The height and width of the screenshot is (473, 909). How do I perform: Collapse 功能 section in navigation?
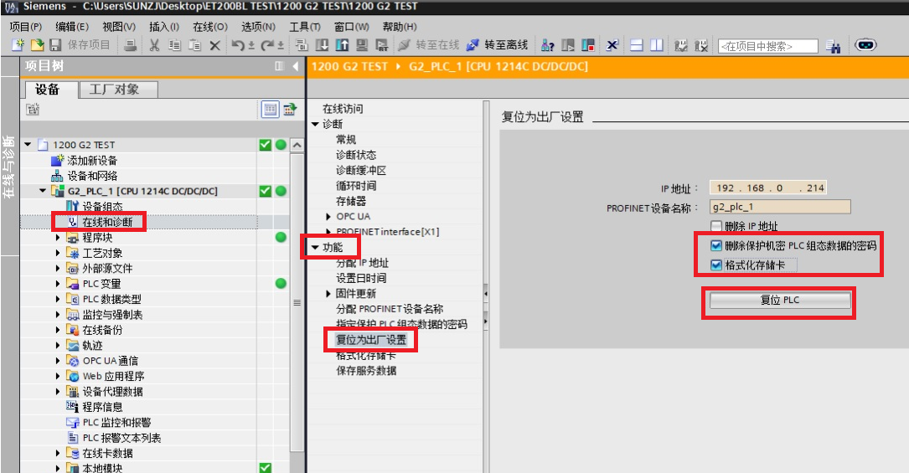click(315, 247)
